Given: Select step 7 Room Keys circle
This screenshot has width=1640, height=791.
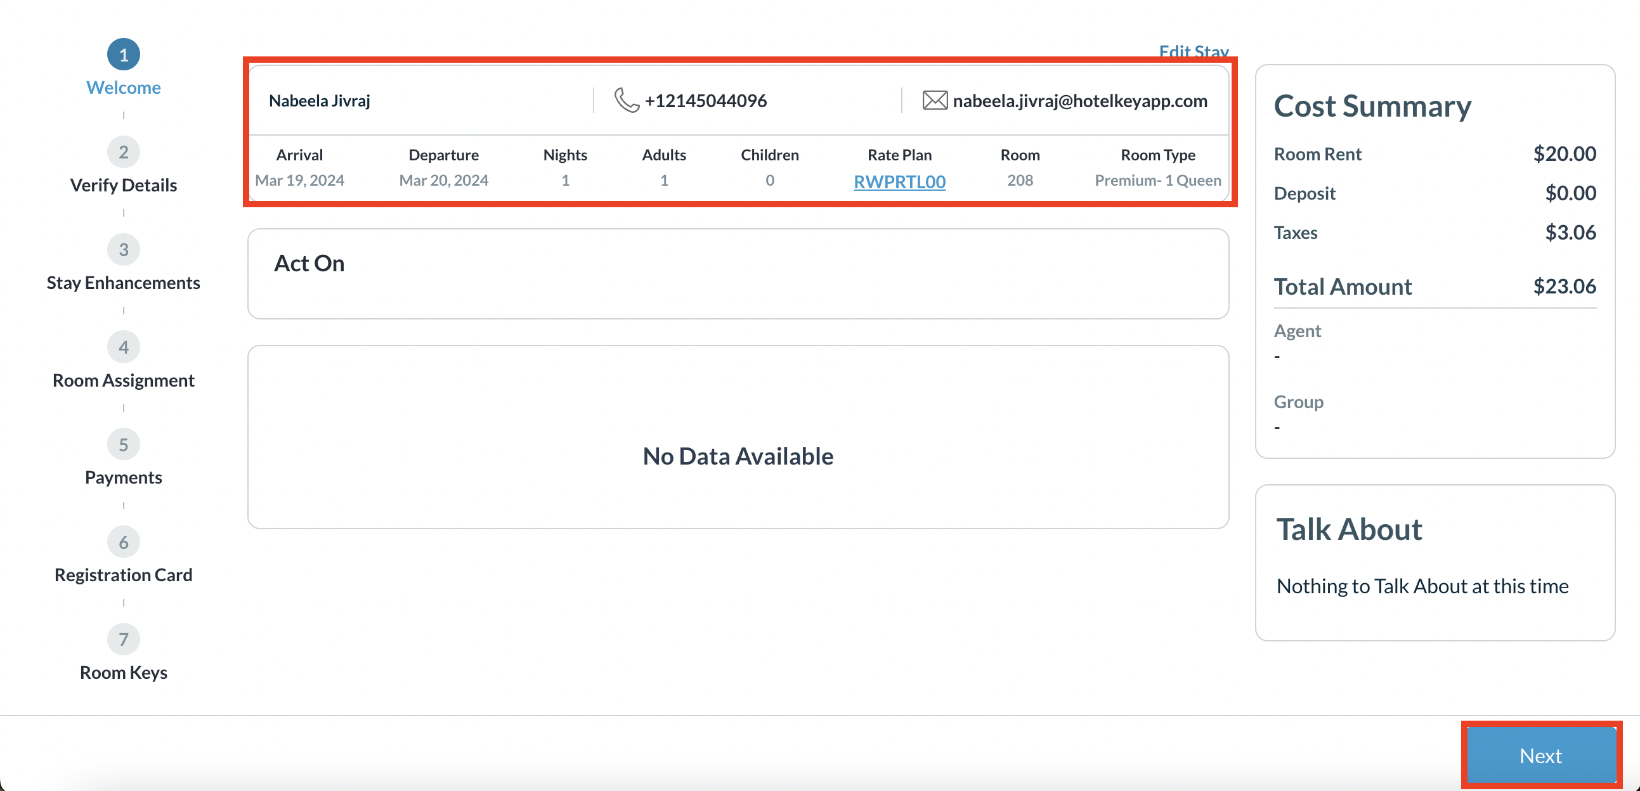Looking at the screenshot, I should click(124, 639).
